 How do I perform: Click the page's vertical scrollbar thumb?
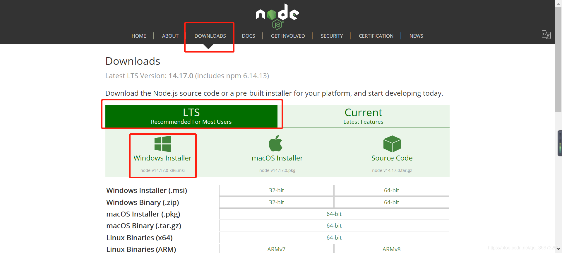(x=558, y=60)
